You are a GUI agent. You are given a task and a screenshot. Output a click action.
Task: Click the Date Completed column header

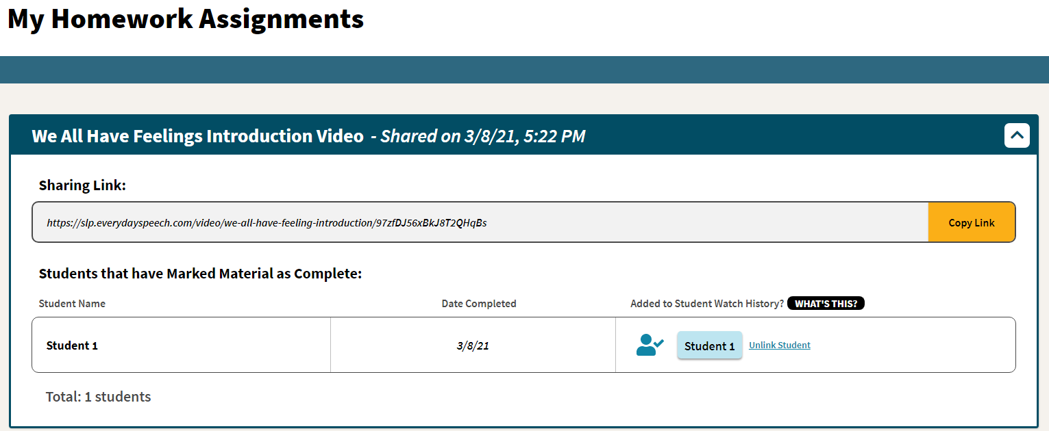[479, 304]
